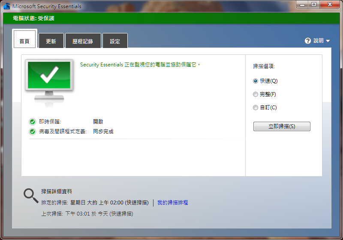Viewport: 343px width, 240px height.
Task: Minimize the Security Essentials window
Action: coord(302,5)
